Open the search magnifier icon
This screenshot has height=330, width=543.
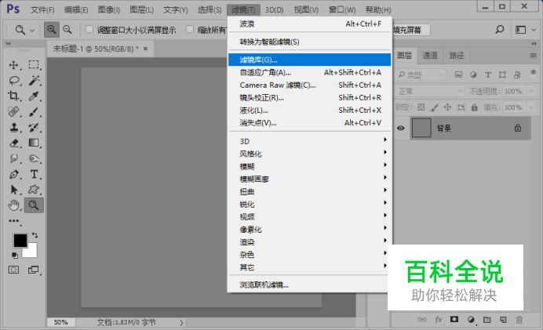click(x=499, y=30)
